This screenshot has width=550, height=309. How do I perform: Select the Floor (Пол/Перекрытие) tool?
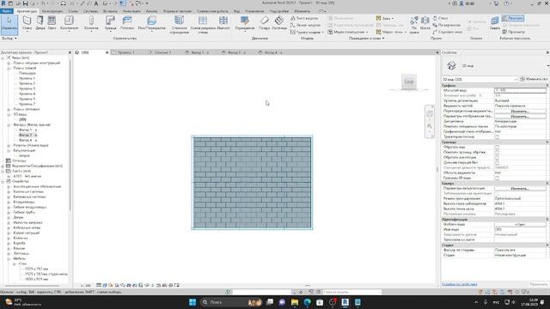151,23
